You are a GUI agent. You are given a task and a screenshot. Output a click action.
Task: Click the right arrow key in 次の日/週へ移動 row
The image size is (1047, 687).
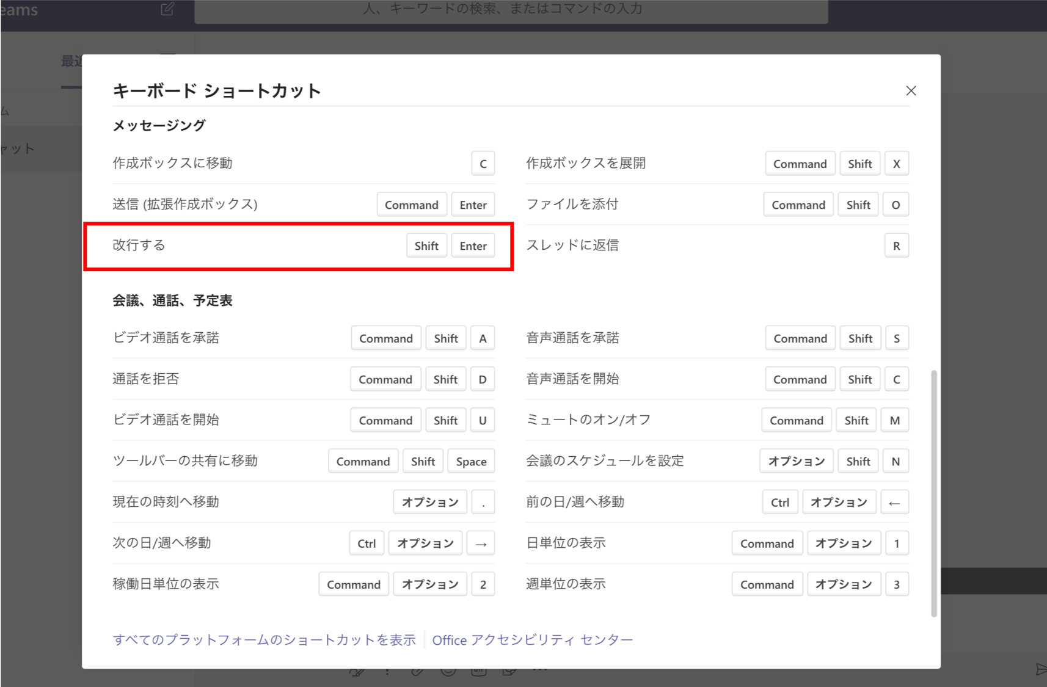[x=481, y=543]
